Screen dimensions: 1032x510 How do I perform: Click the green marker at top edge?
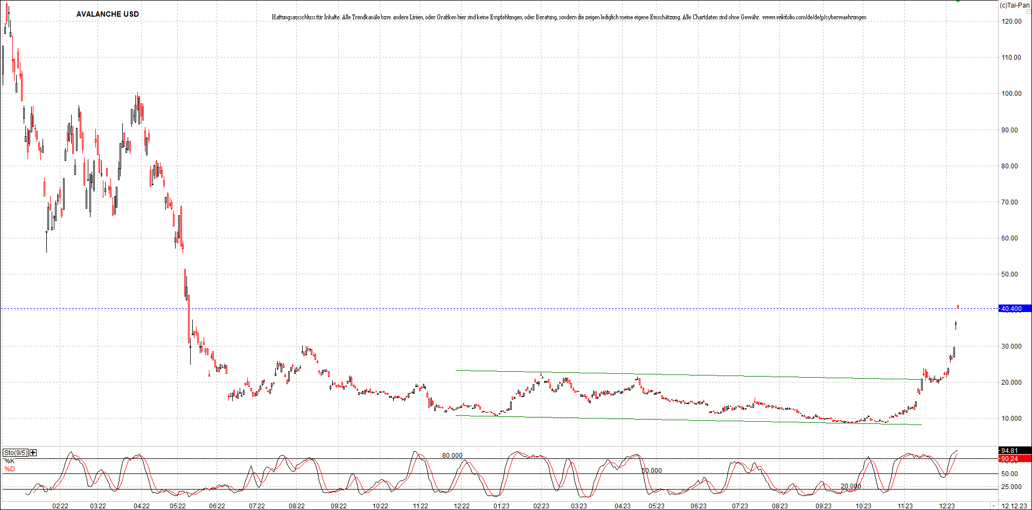(x=958, y=2)
